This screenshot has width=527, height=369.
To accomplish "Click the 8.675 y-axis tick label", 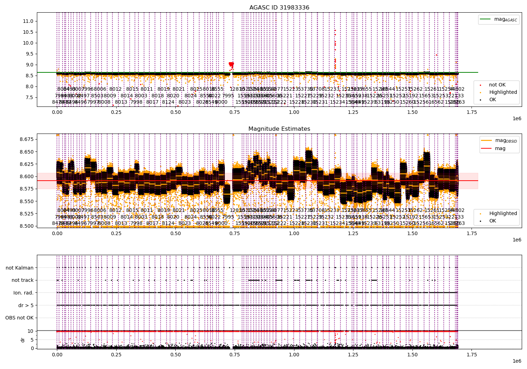I will tap(27, 140).
